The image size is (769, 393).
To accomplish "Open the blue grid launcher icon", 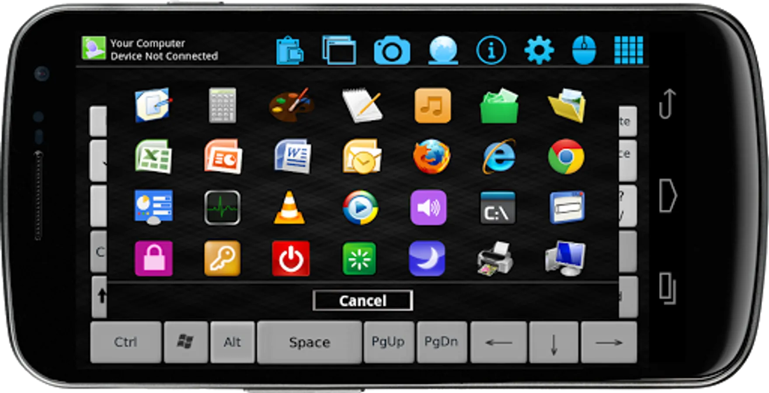I will (629, 50).
